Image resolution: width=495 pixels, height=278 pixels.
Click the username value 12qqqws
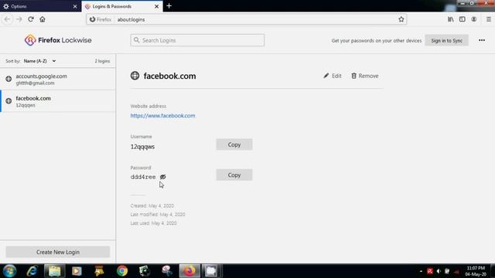click(x=142, y=147)
